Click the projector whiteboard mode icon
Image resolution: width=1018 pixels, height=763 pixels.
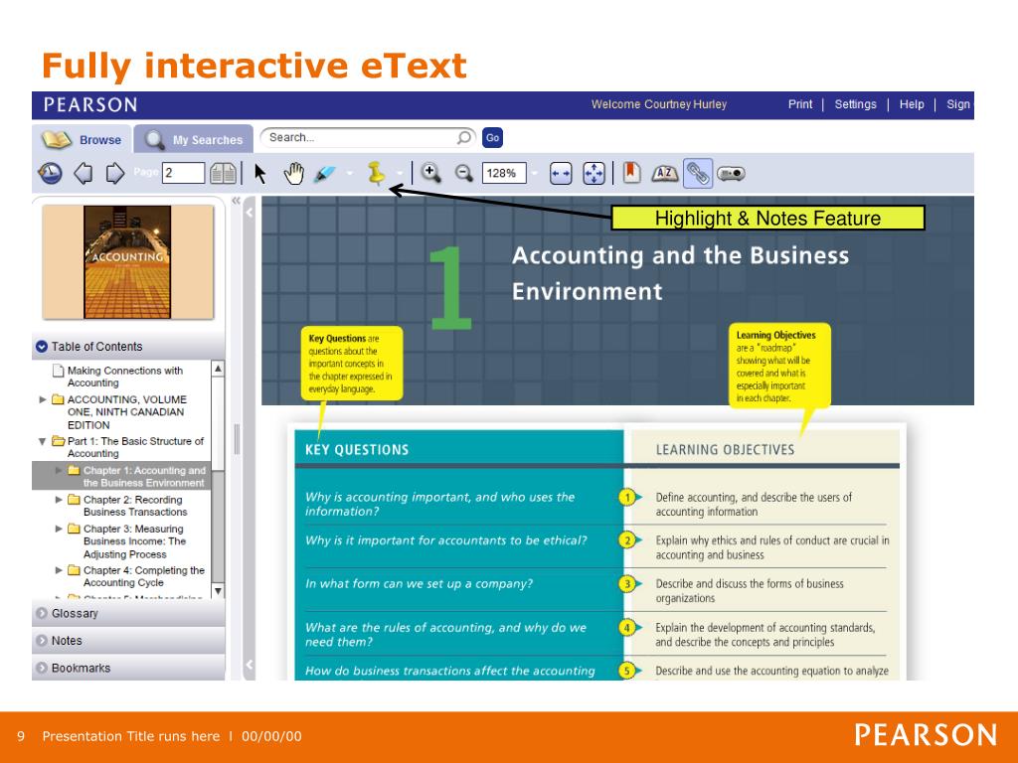point(731,173)
